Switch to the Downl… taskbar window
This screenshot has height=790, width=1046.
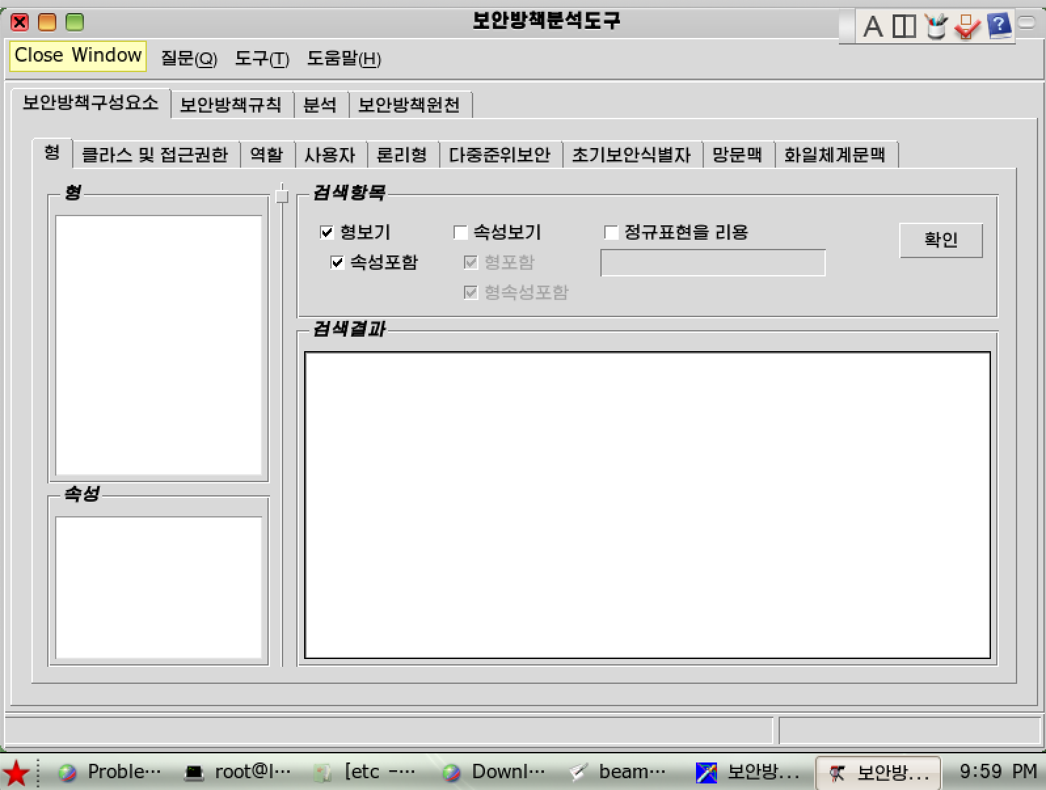coord(493,772)
